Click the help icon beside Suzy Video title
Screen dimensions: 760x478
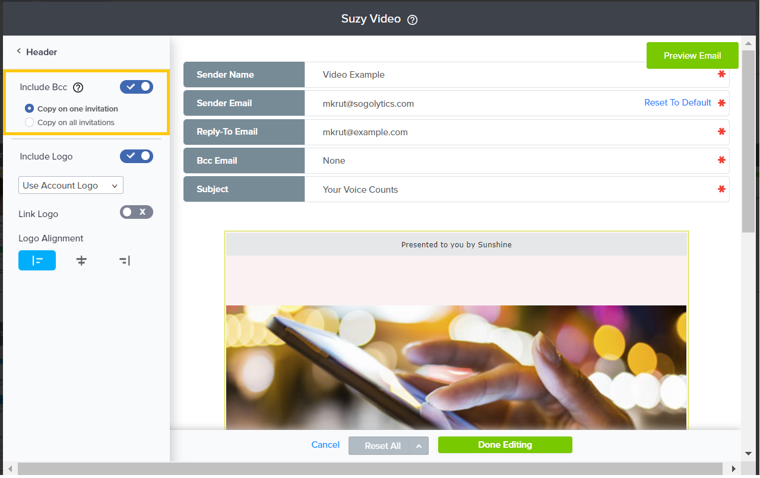[413, 20]
